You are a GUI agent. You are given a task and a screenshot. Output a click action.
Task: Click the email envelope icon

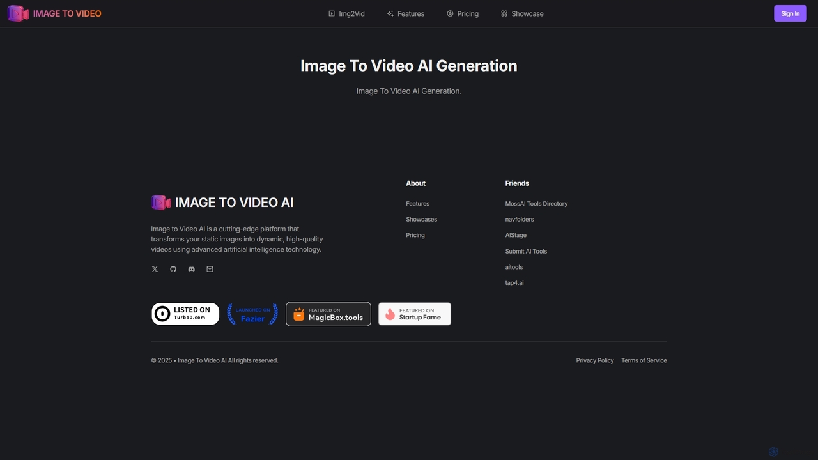coord(210,269)
